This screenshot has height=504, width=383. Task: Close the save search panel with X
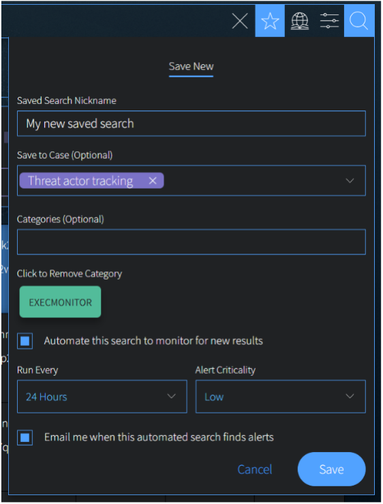pos(240,21)
